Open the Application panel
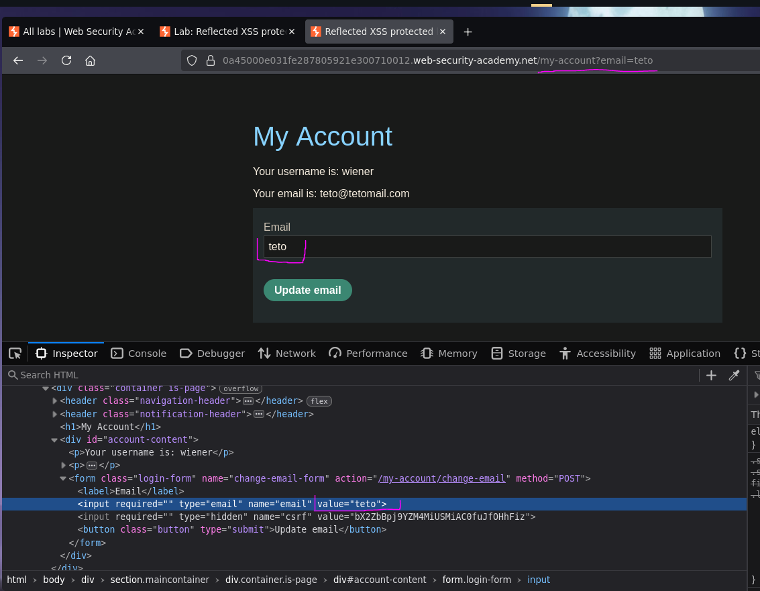This screenshot has height=591, width=760. pos(684,354)
